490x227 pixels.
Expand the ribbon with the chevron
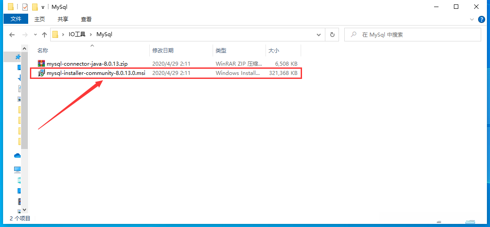[472, 19]
